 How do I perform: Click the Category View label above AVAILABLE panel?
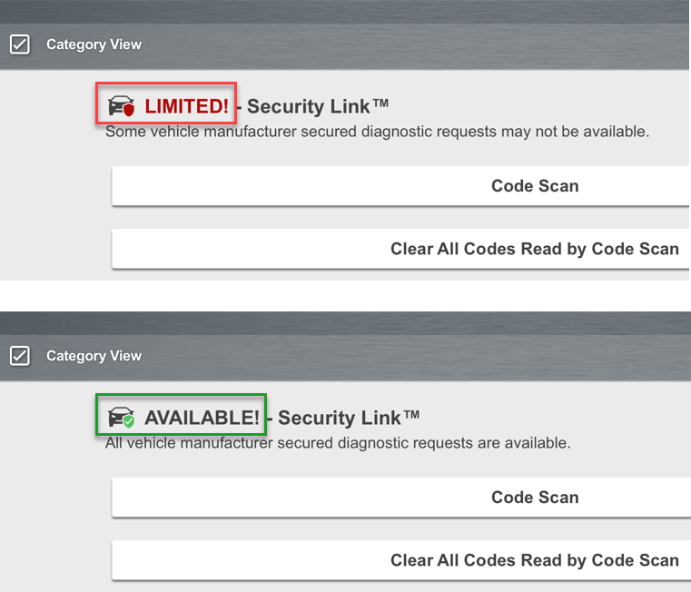[x=94, y=356]
